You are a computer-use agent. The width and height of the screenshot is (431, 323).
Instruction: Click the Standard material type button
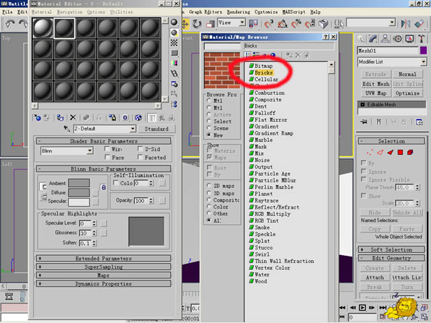tap(156, 129)
